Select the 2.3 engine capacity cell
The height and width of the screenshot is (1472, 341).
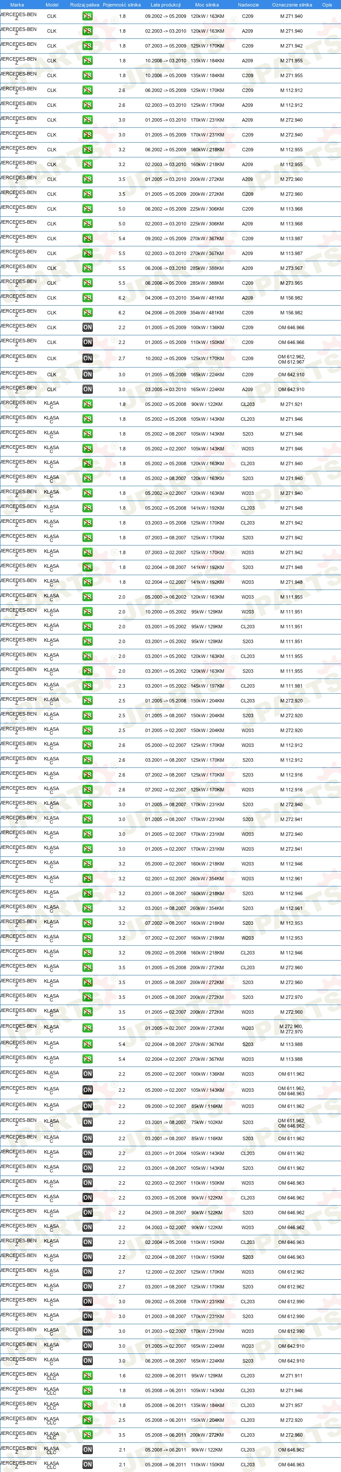[122, 686]
